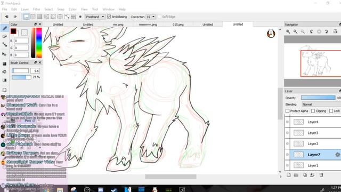Select the Gradient tool

5,81
